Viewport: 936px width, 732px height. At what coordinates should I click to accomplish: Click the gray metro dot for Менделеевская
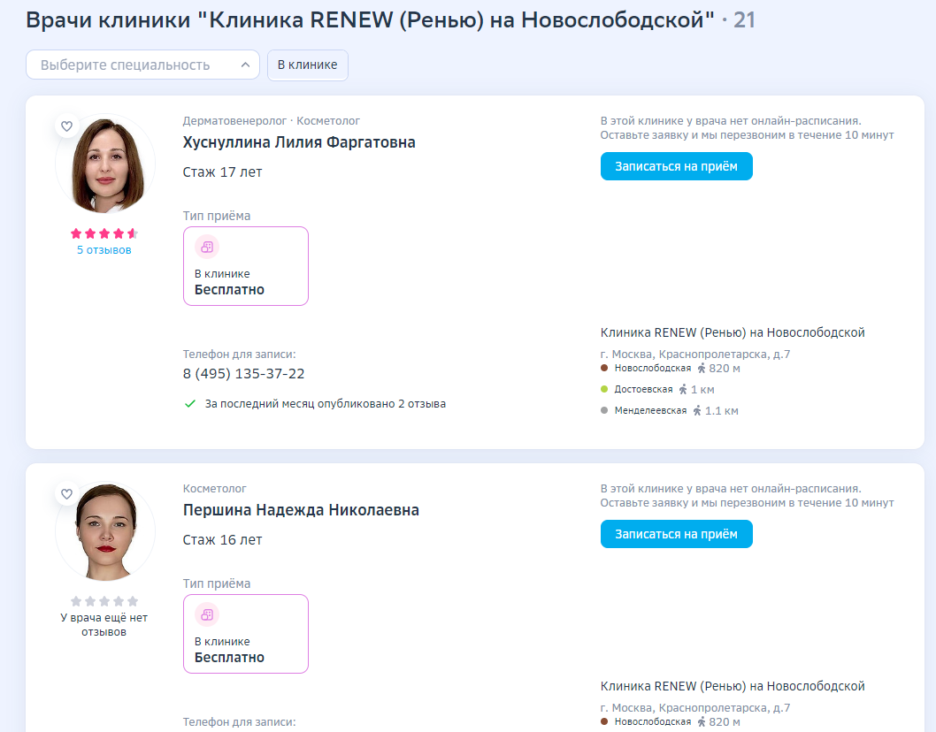tap(603, 409)
